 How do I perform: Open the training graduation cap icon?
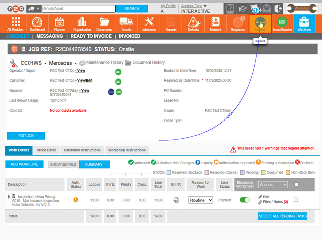coord(243,9)
